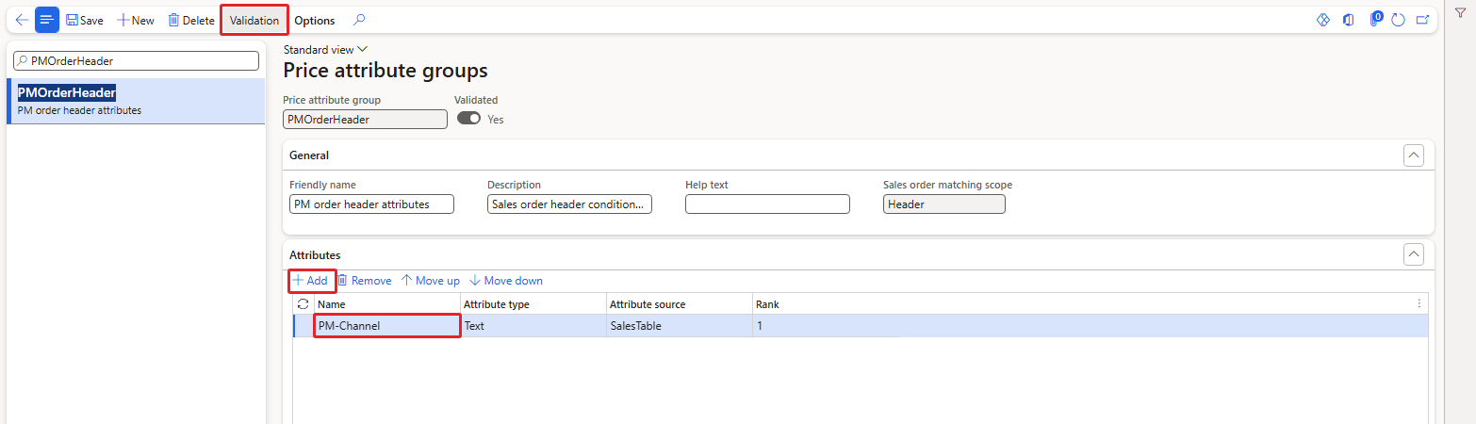This screenshot has width=1476, height=424.
Task: Select the PMOrderHeader list item
Action: 136,101
